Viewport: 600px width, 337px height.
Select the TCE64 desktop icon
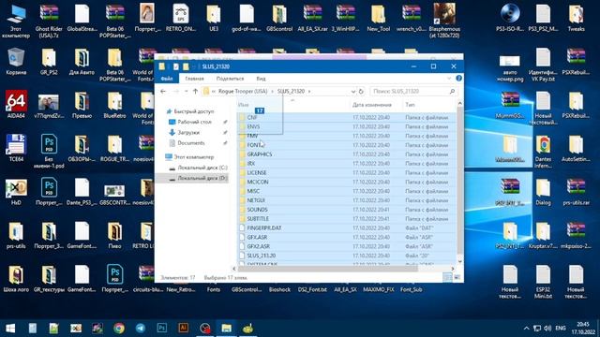point(16,148)
